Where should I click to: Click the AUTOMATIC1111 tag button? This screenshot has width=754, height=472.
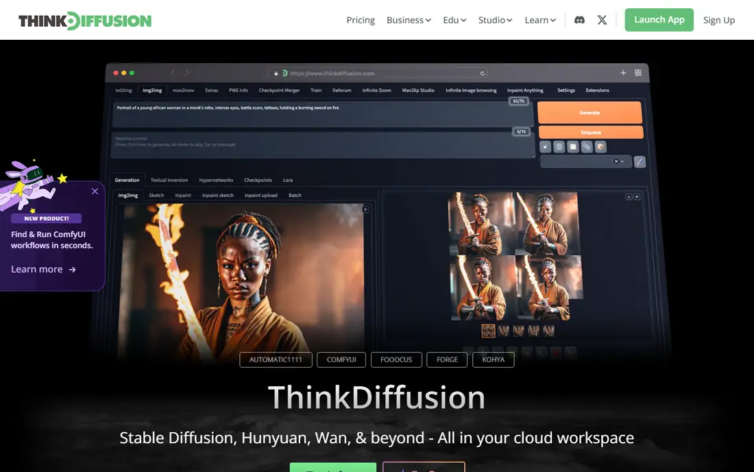pos(276,359)
